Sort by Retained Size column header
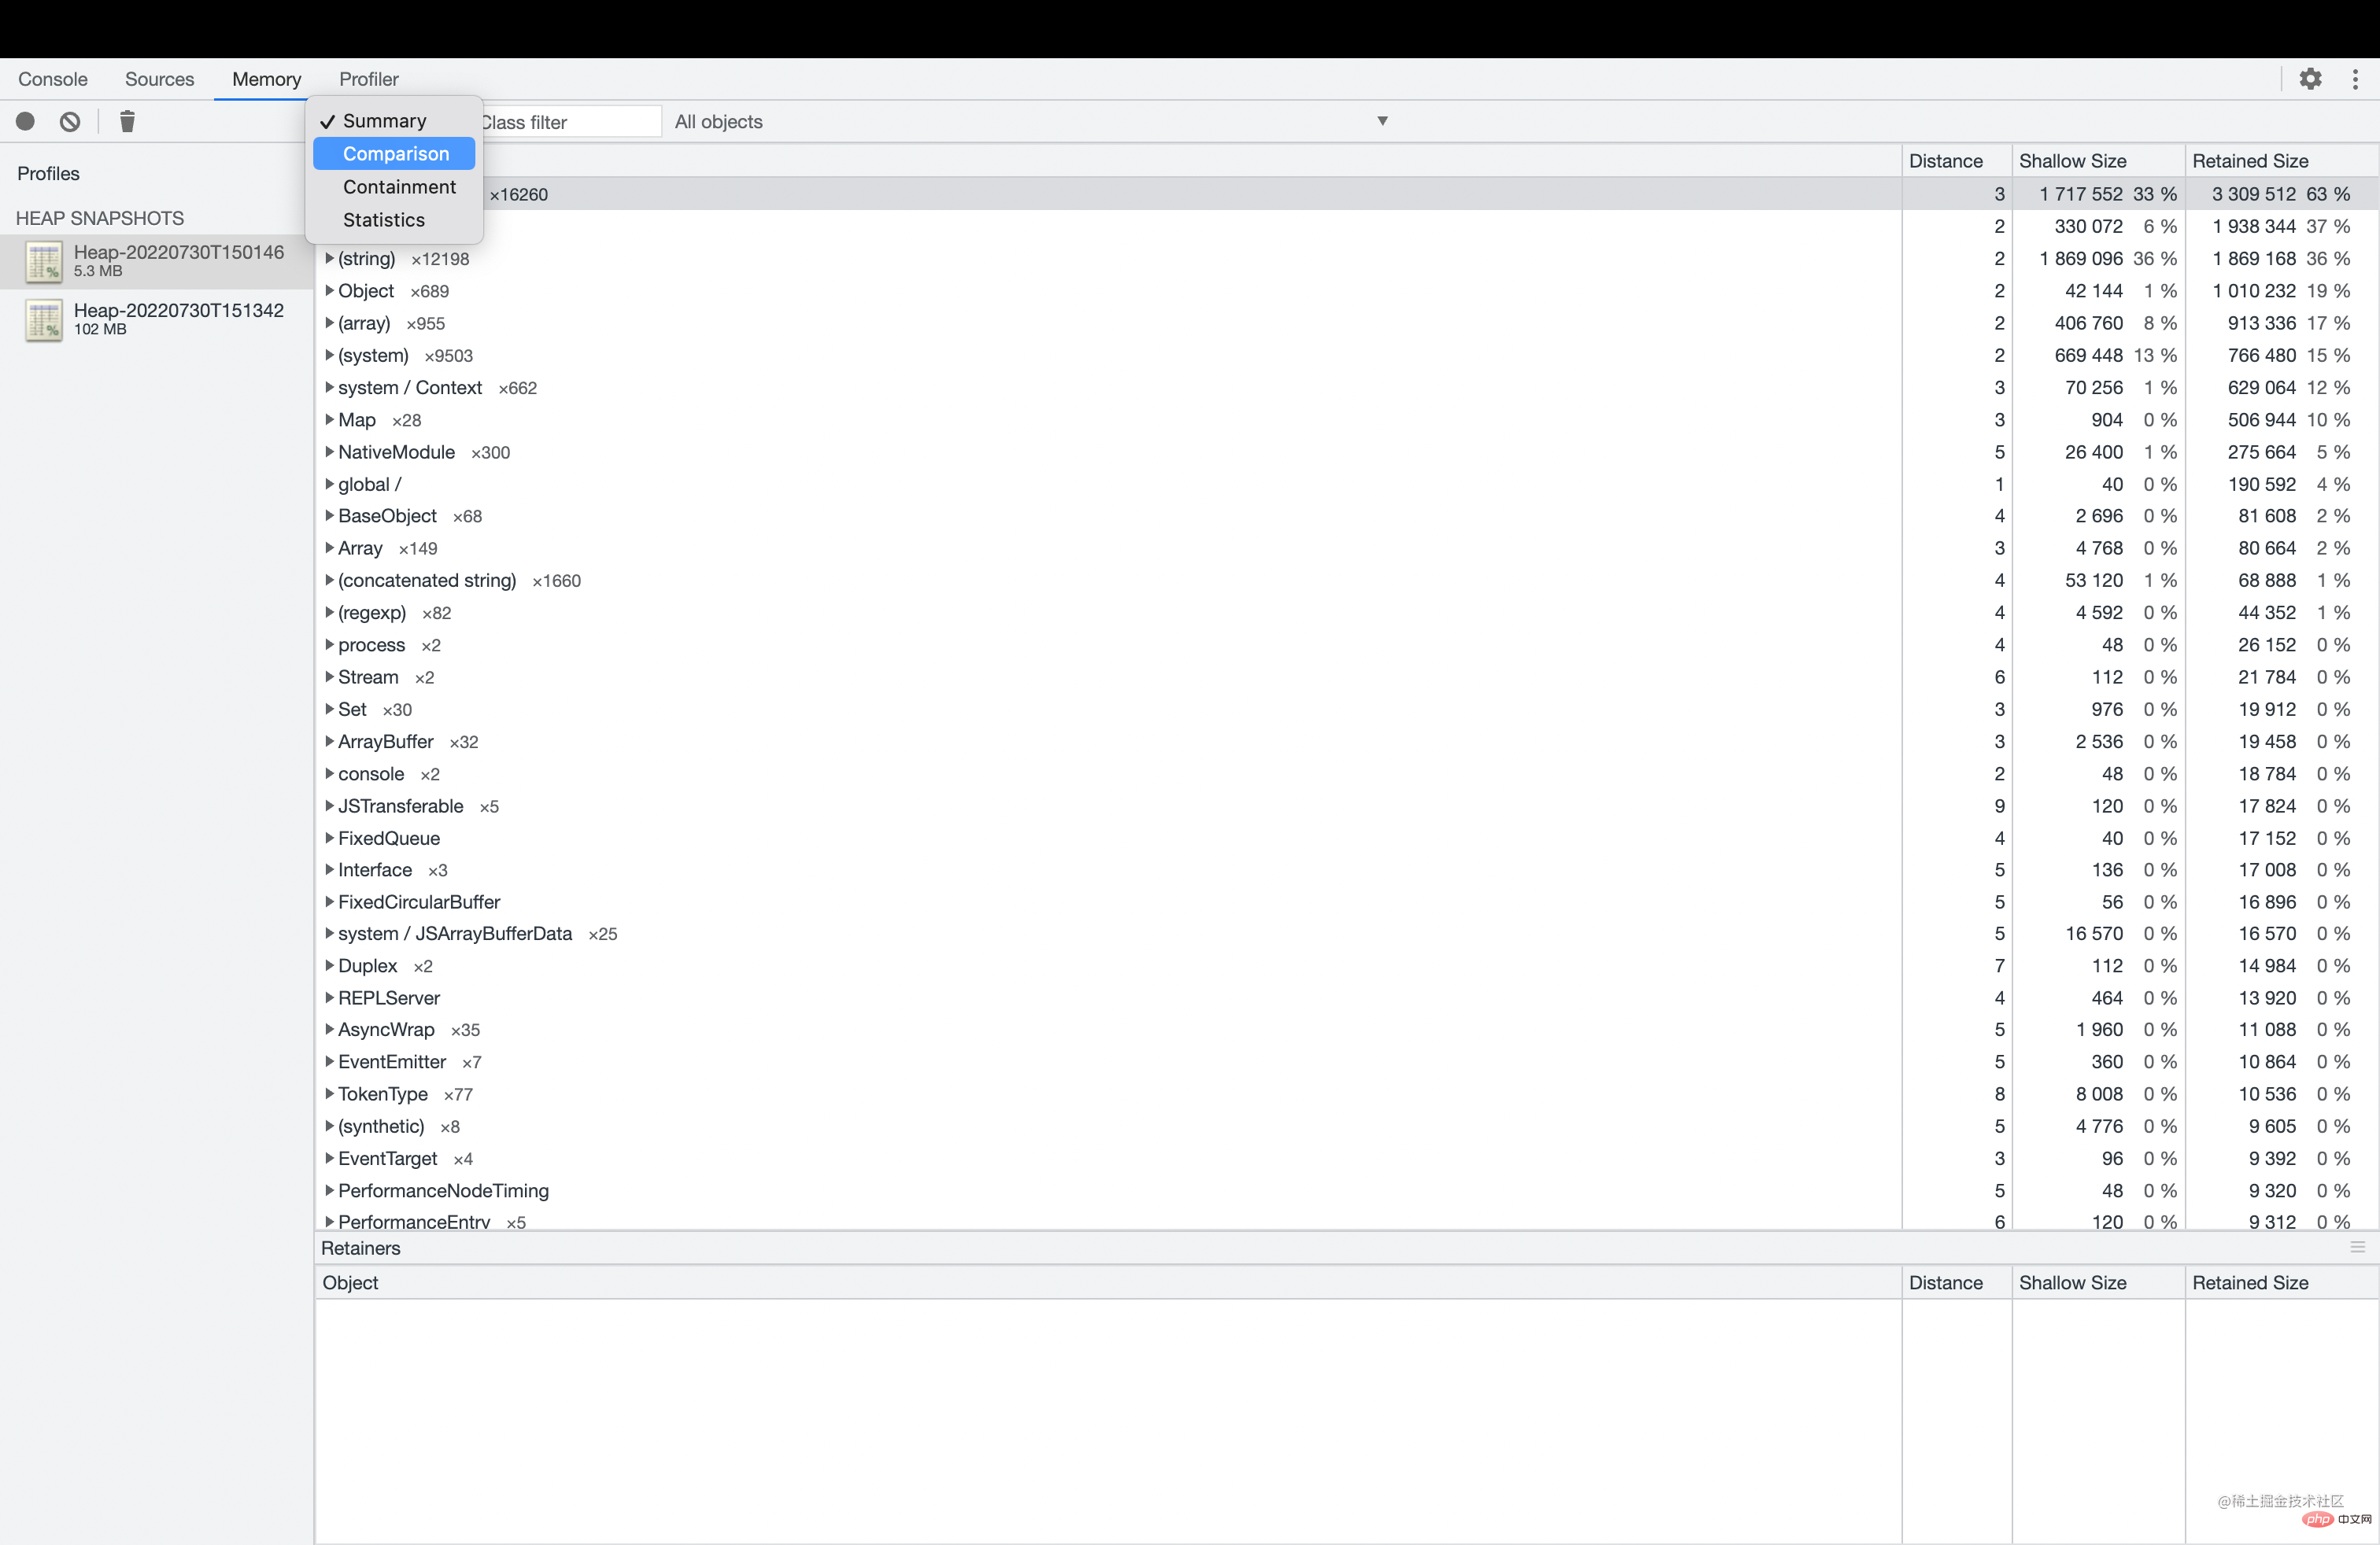The height and width of the screenshot is (1545, 2380). (2281, 161)
